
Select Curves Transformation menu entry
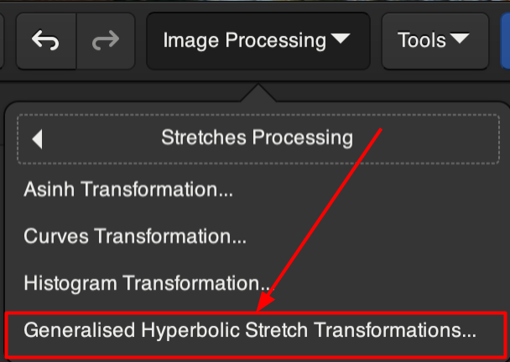[135, 236]
